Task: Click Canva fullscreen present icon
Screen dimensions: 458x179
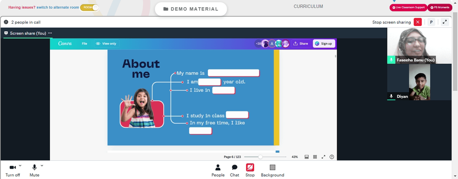Action: [x=323, y=157]
